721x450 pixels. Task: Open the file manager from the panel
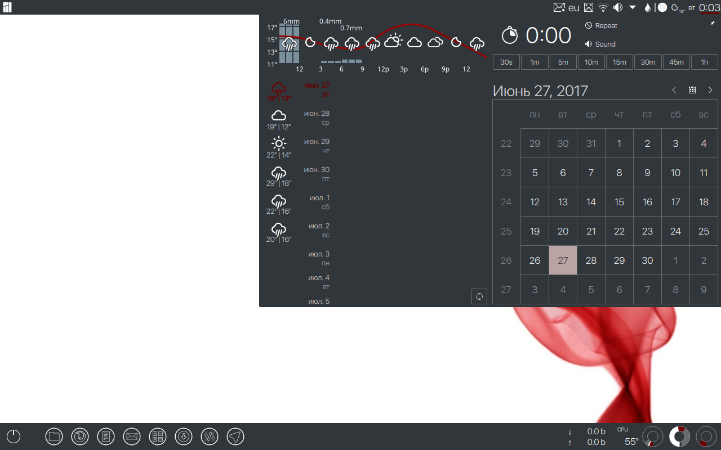(54, 436)
